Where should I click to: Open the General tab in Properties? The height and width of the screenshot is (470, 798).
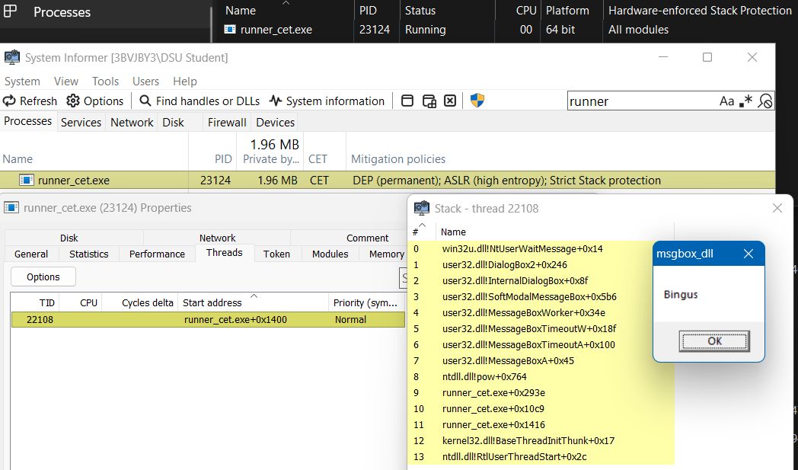pos(31,254)
